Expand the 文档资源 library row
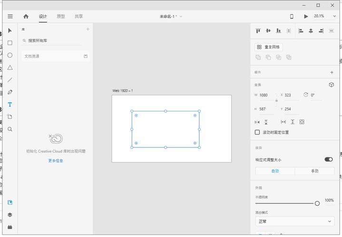Screen dimensions: 342x237 pyautogui.click(x=56, y=56)
